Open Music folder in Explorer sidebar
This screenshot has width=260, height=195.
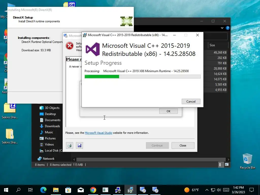pos(46,132)
